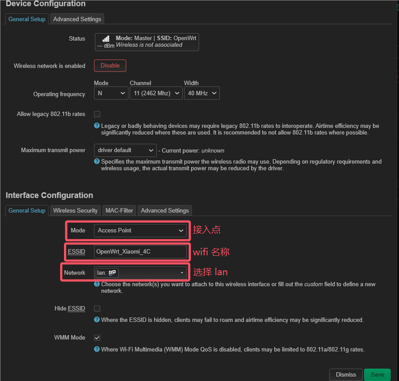The height and width of the screenshot is (381, 399).
Task: Open the Channel dropdown showing 11 (2462 Mhz)
Action: (x=156, y=93)
